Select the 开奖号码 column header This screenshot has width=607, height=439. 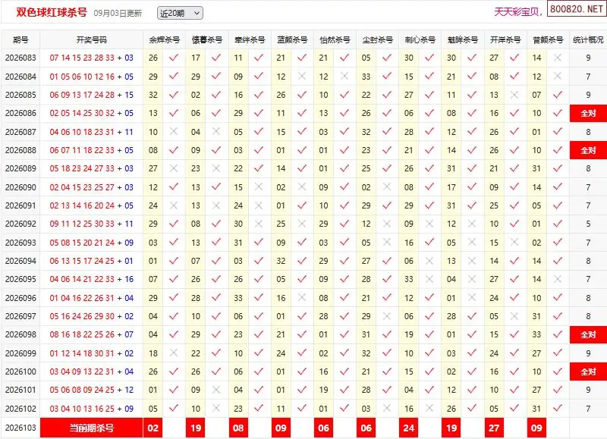91,40
